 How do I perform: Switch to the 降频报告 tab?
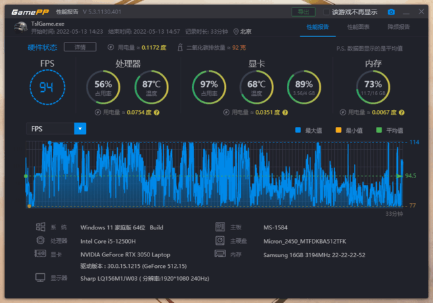coord(398,27)
